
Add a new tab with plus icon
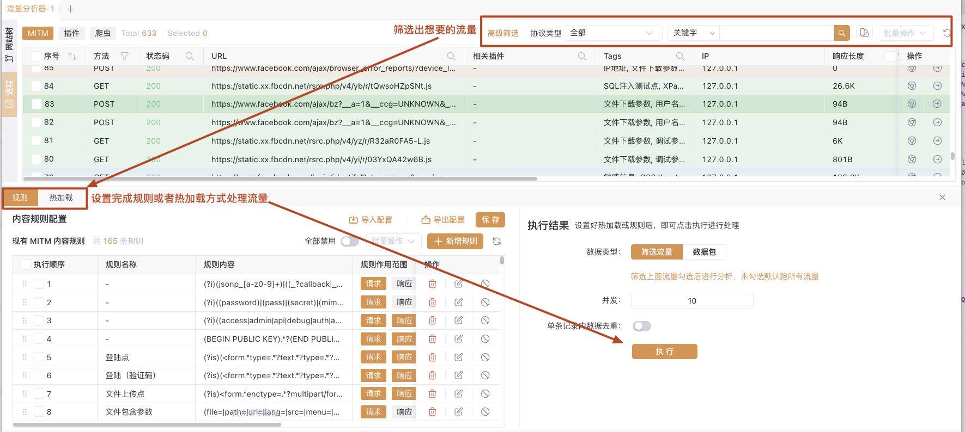click(x=70, y=9)
